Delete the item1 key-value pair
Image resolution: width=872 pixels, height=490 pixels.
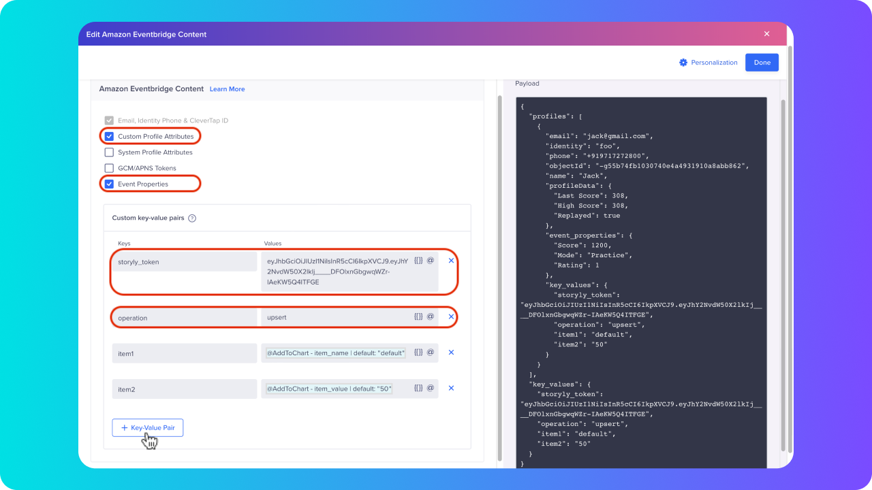point(451,353)
